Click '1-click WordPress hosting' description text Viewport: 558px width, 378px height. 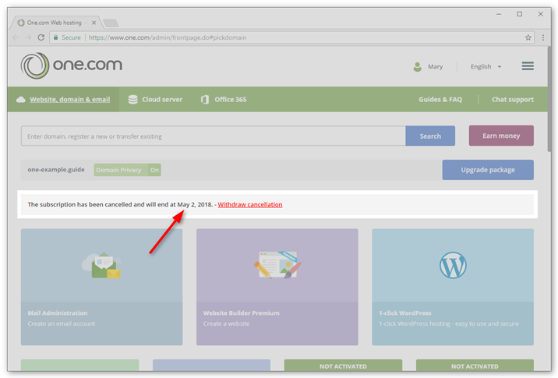click(x=448, y=323)
